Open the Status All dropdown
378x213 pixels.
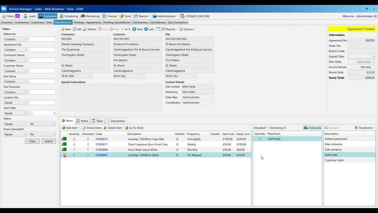[43, 124]
